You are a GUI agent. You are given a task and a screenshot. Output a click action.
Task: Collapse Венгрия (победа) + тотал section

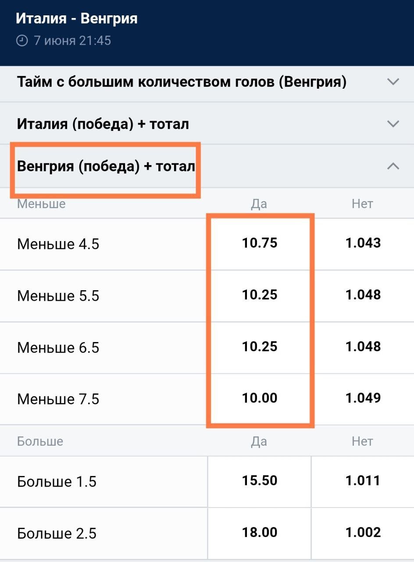coord(393,166)
